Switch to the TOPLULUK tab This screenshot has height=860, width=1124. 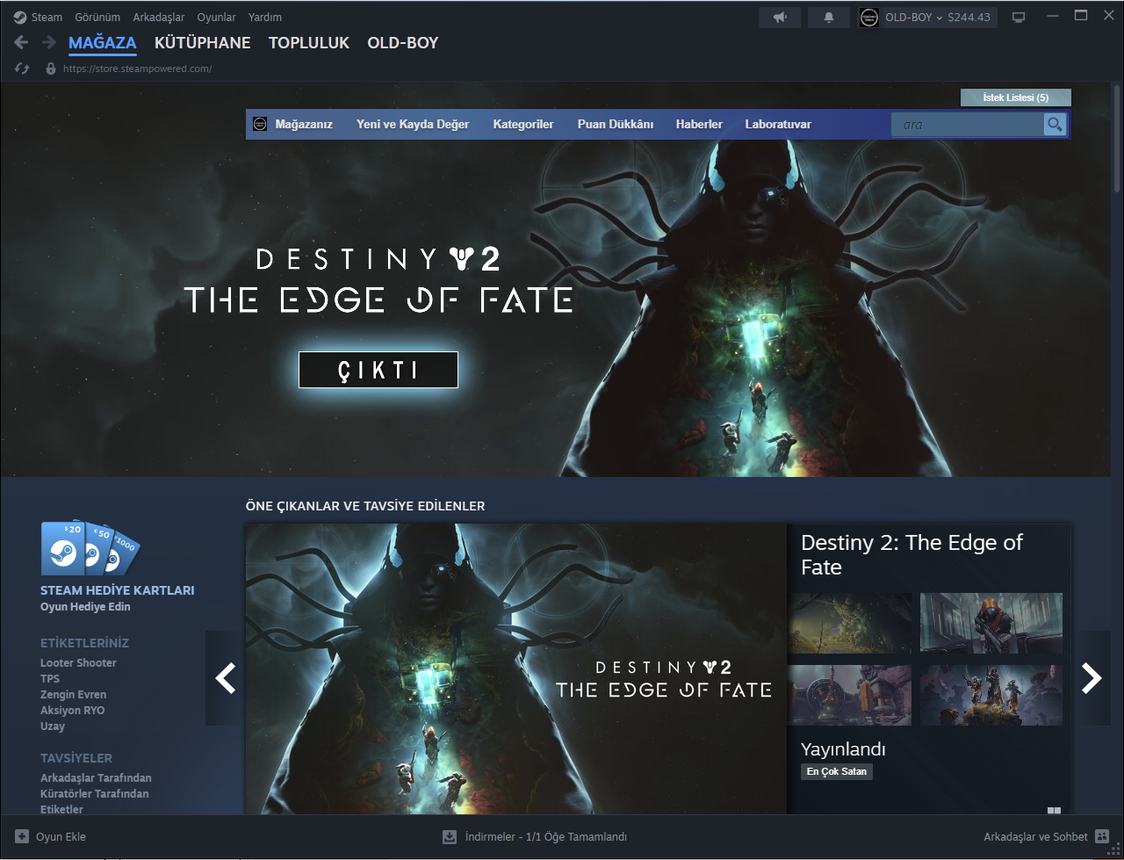pos(309,42)
